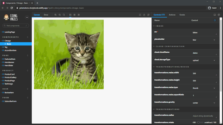
Task: Switch to the Actions tab
Action: click(172, 14)
